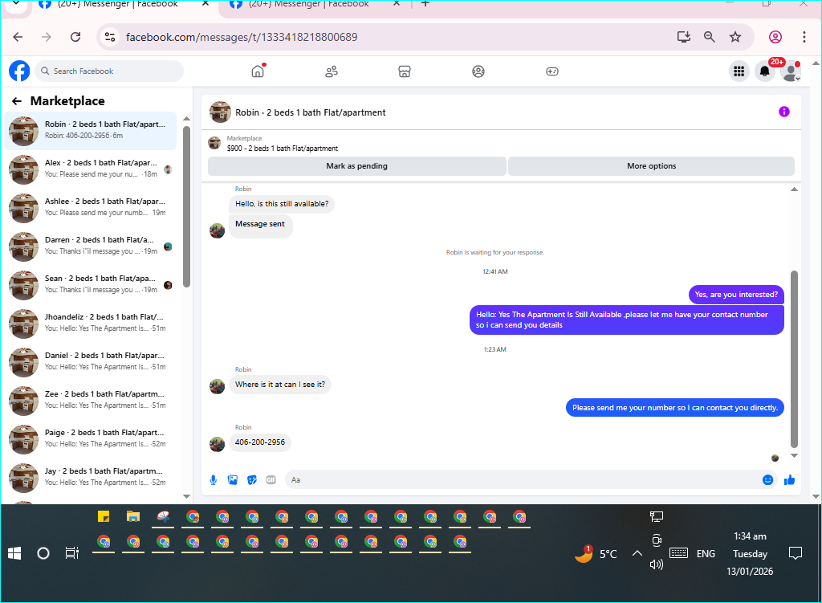This screenshot has width=822, height=603.
Task: Click the 'Yes, are you interested?' message
Action: 736,295
